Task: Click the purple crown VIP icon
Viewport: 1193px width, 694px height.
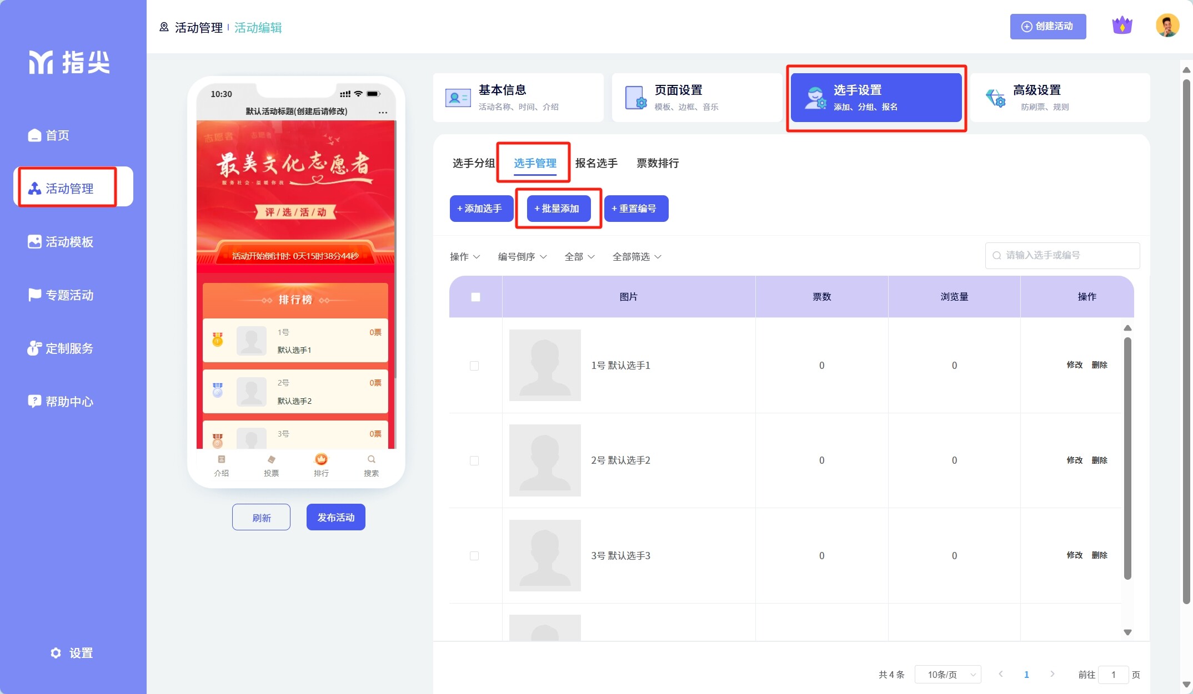Action: [1122, 26]
